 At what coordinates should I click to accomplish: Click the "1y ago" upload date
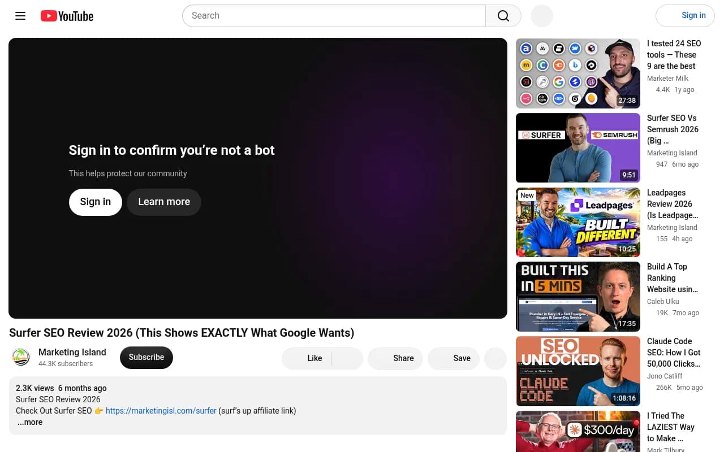pos(684,90)
